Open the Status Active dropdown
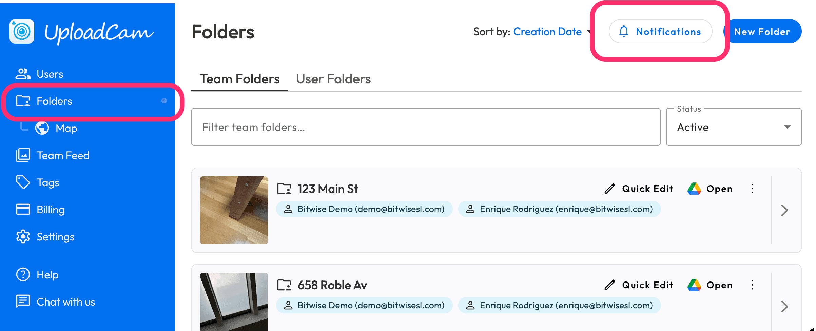Viewport: 816px width, 331px height. click(x=734, y=127)
